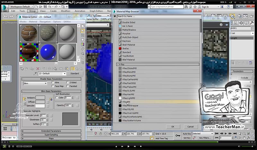The image size is (257, 150).
Task: Click KMPlayer stop button
Action: pos(141,146)
